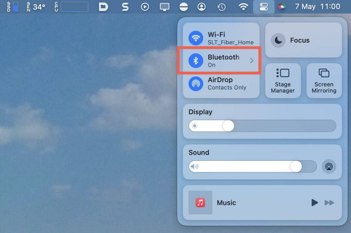Launch Siri from the menu bar
This screenshot has height=233, width=351.
282,7
